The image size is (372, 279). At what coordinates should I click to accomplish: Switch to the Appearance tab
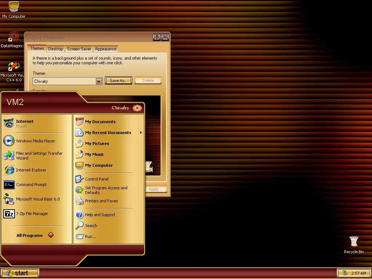click(x=106, y=49)
